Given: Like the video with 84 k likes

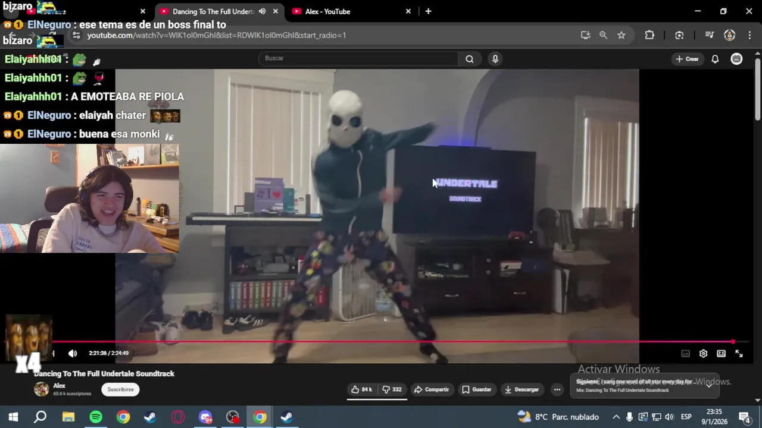Looking at the screenshot, I should point(362,389).
